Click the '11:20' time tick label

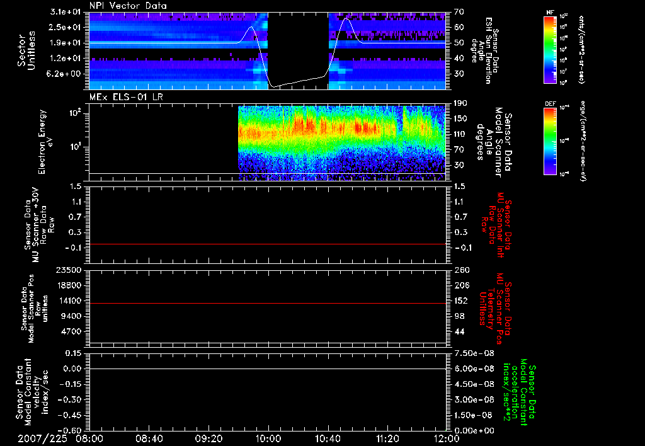pyautogui.click(x=387, y=438)
